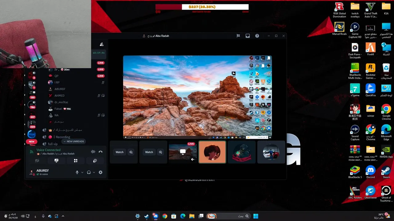The image size is (394, 221).
Task: Open Ghost of Tsushima desktop shortcut
Action: pyautogui.click(x=386, y=194)
